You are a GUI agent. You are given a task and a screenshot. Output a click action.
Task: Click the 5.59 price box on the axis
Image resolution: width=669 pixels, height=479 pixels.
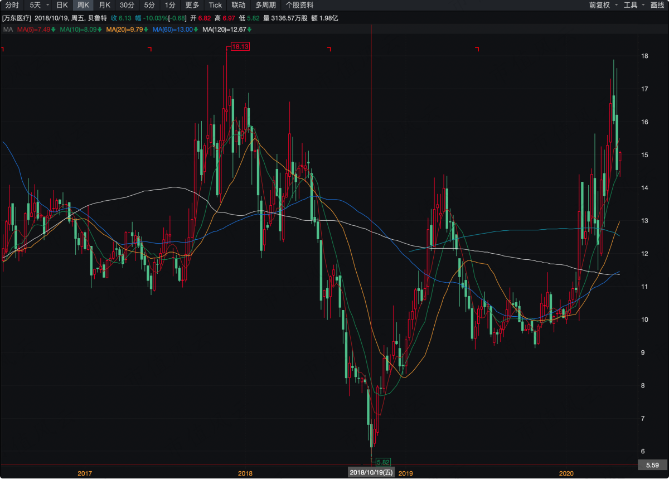pos(653,465)
